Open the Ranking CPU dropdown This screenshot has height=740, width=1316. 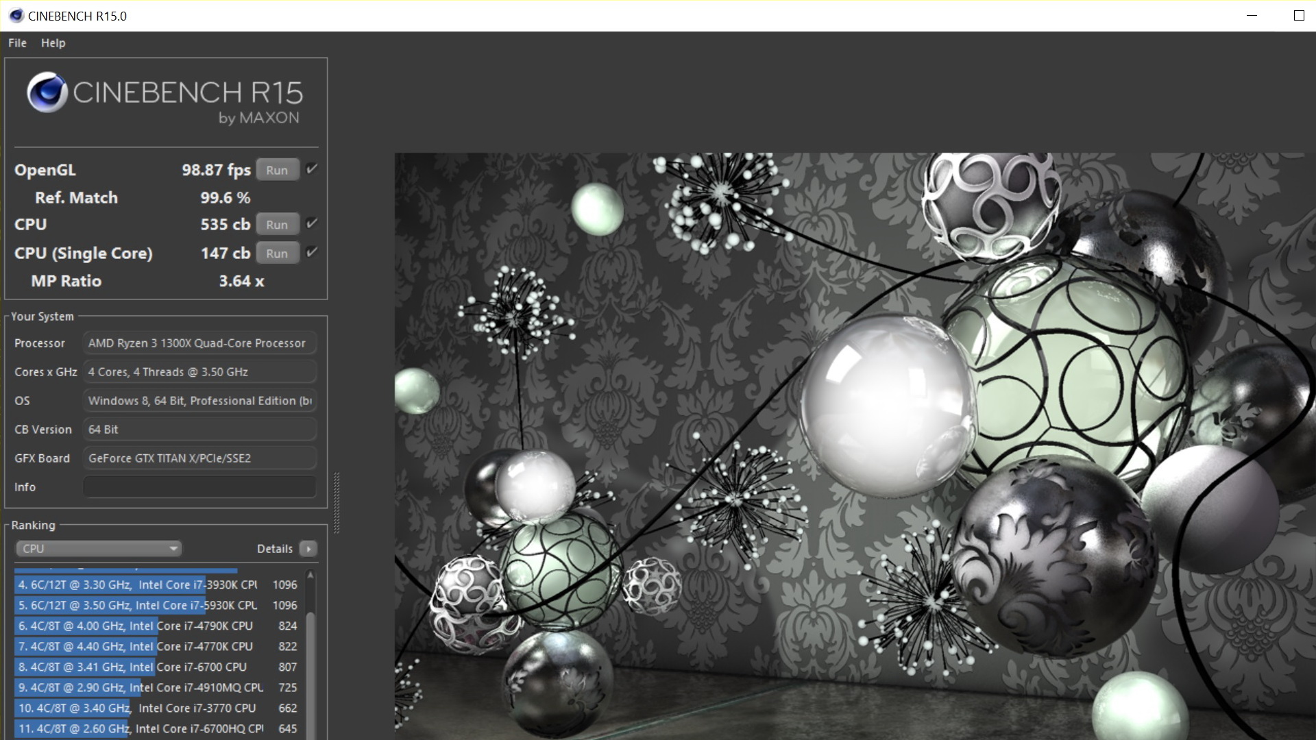(x=99, y=548)
